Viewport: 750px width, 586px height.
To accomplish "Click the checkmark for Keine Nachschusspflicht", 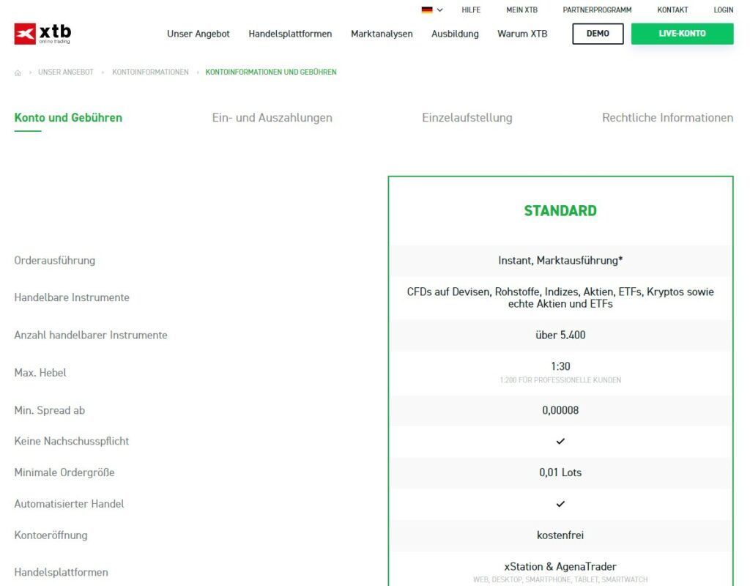I will tap(560, 441).
